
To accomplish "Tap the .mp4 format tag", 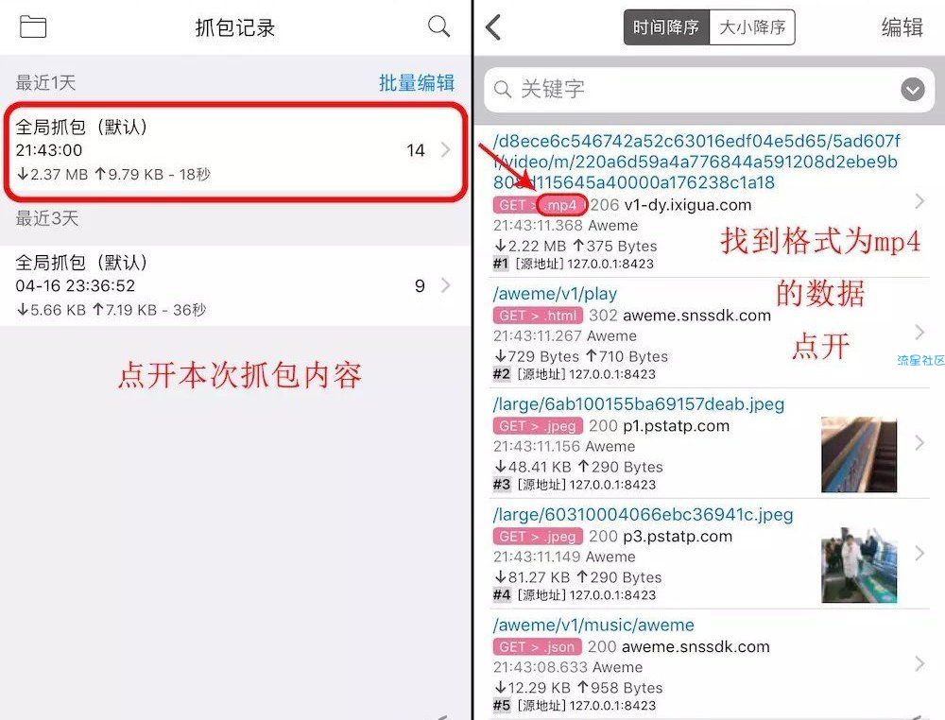I will click(x=561, y=205).
